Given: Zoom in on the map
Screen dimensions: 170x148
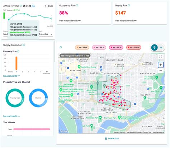Looking at the screenshot, I should [x=161, y=65].
